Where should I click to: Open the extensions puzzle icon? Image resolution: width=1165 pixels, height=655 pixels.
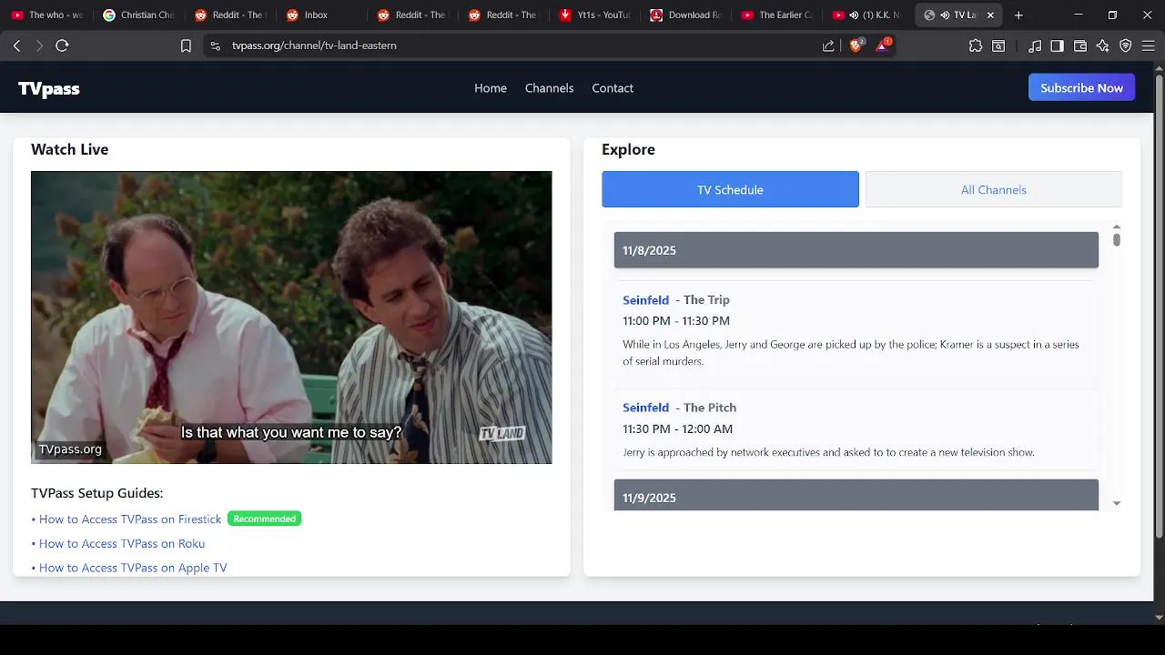pos(976,45)
